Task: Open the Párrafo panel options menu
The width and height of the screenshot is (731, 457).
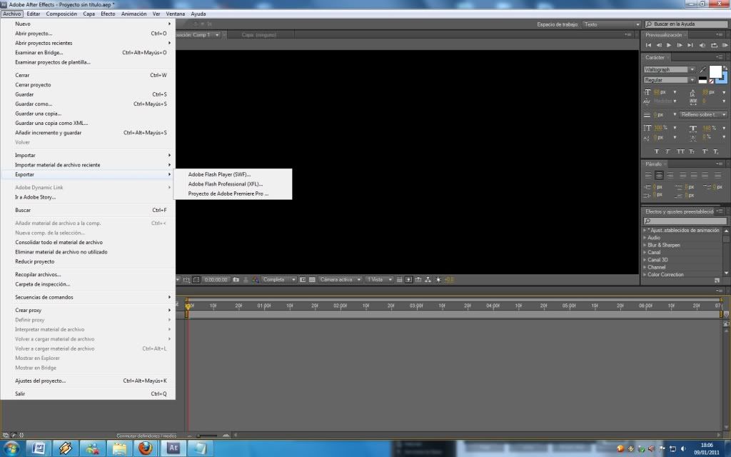Action: [x=720, y=164]
